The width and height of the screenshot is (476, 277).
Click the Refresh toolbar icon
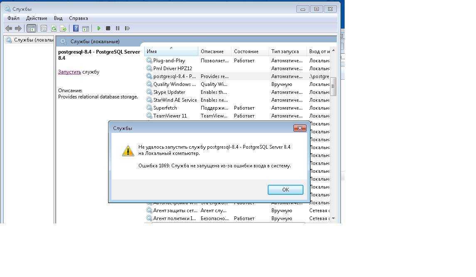(x=54, y=29)
